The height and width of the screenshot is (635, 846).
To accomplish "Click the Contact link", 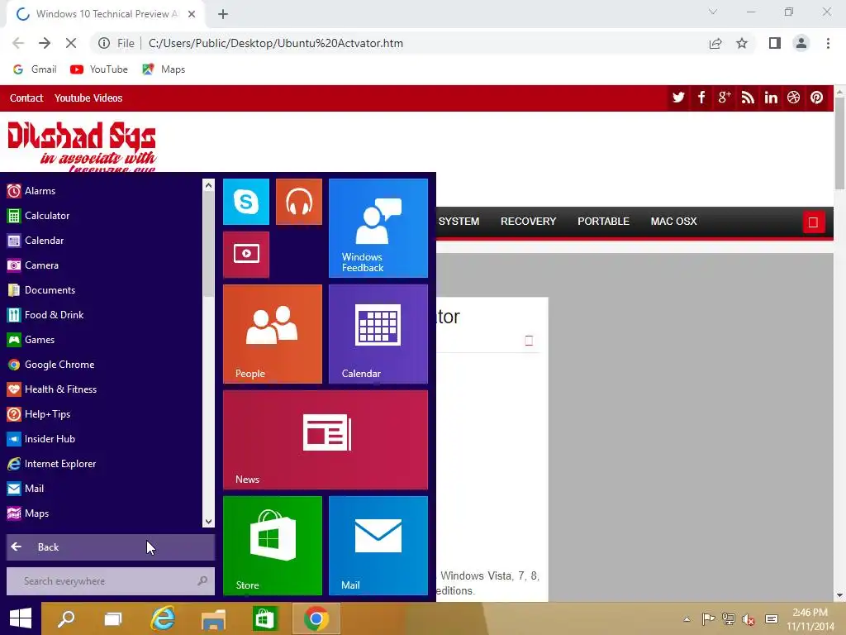I will [26, 98].
